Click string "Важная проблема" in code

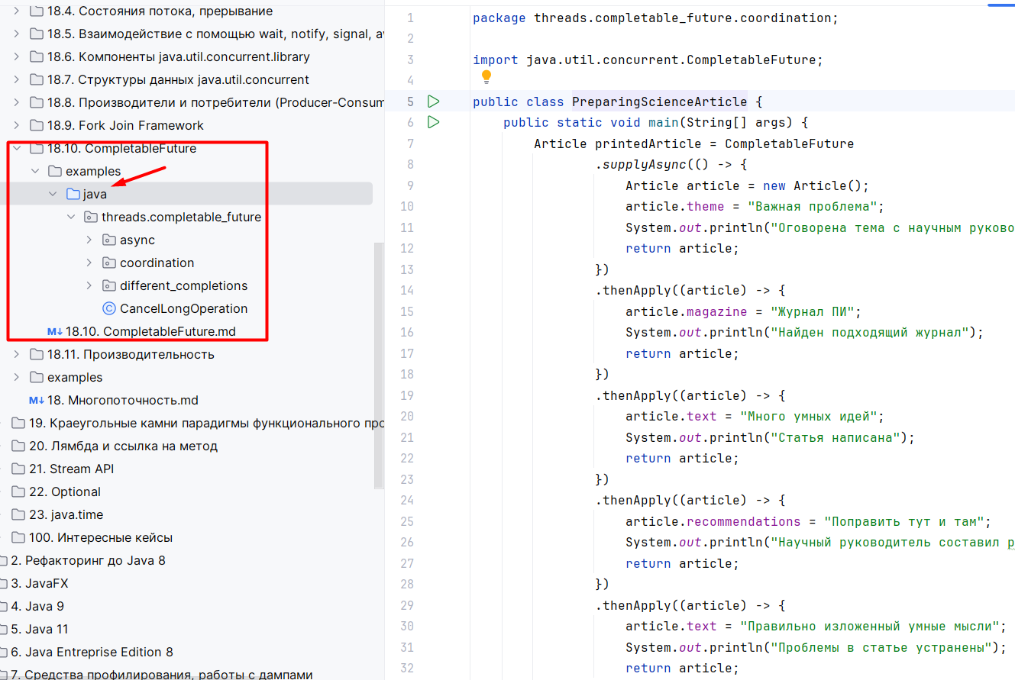coord(813,206)
